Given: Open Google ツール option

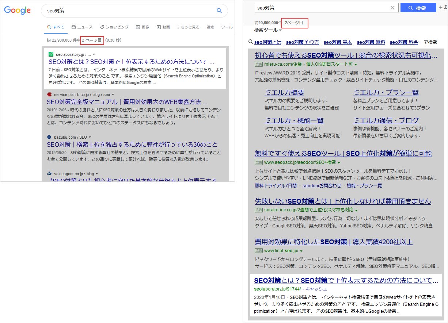Looking at the screenshot, I should click(227, 27).
